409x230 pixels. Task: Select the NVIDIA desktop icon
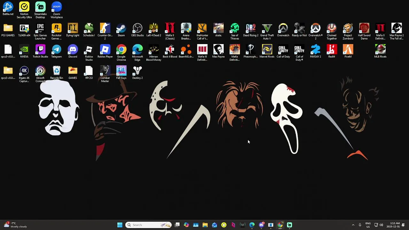click(x=24, y=52)
